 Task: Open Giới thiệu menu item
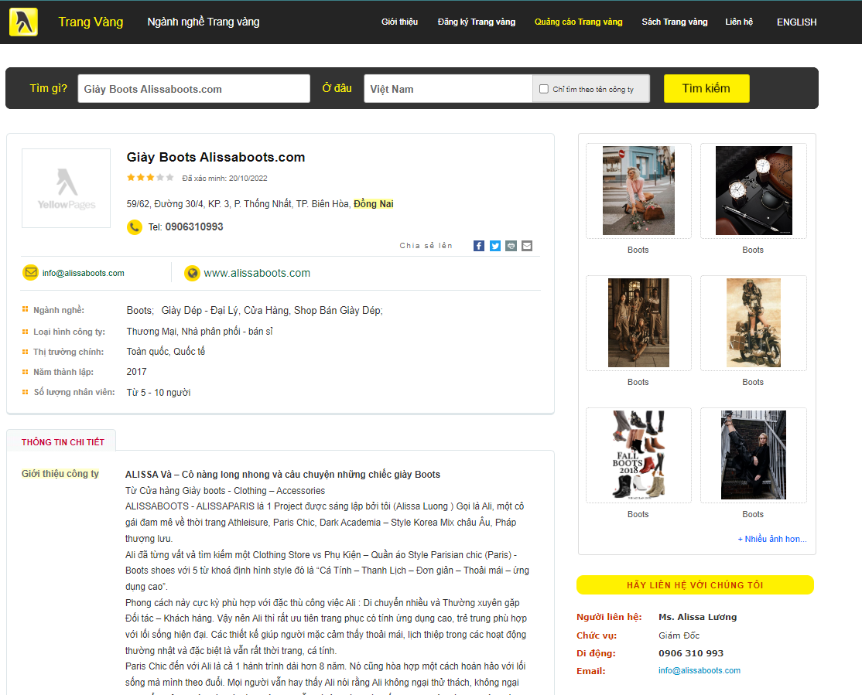pos(400,22)
